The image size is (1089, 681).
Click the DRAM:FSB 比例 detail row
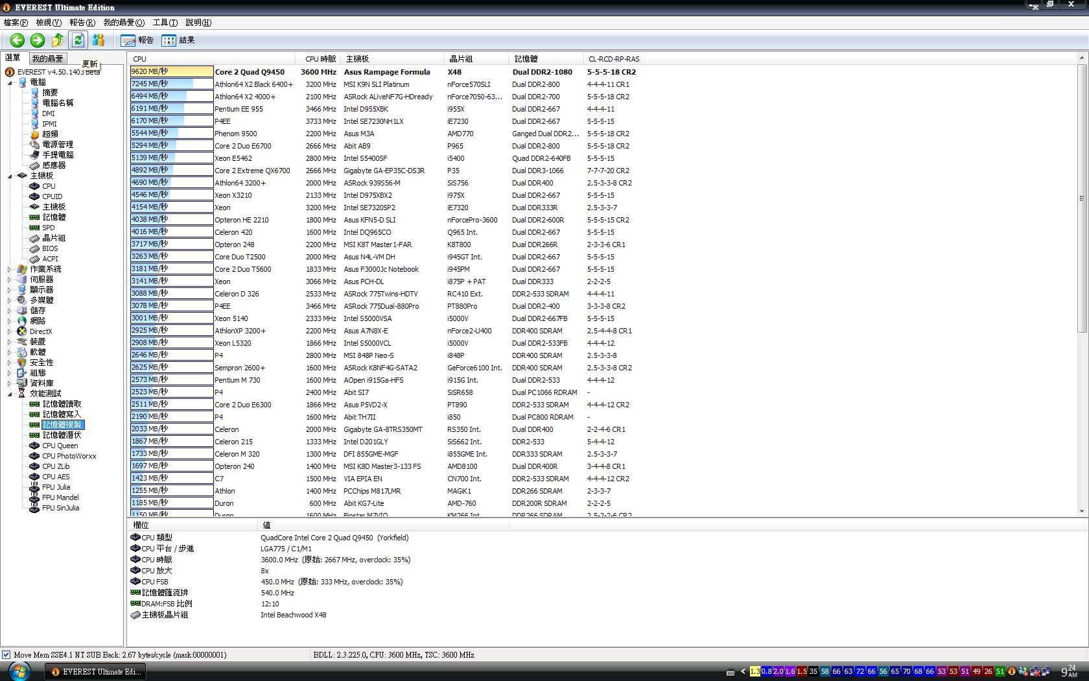pos(318,604)
